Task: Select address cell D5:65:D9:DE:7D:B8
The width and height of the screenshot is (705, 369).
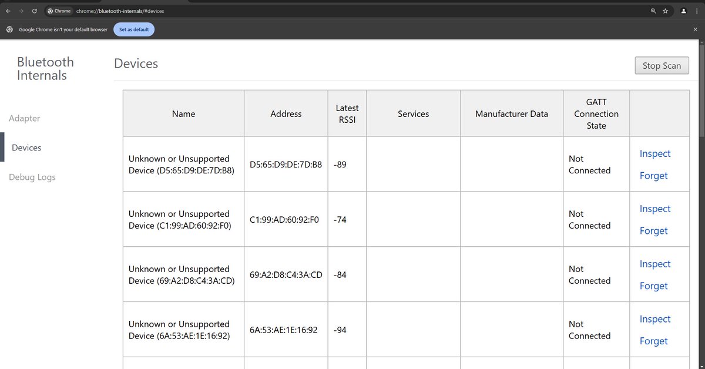Action: (286, 165)
